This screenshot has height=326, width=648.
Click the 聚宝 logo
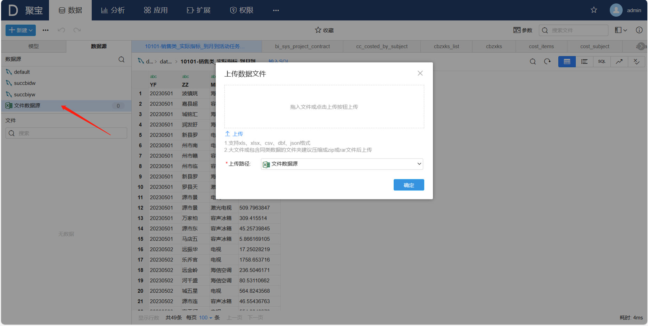tap(25, 10)
